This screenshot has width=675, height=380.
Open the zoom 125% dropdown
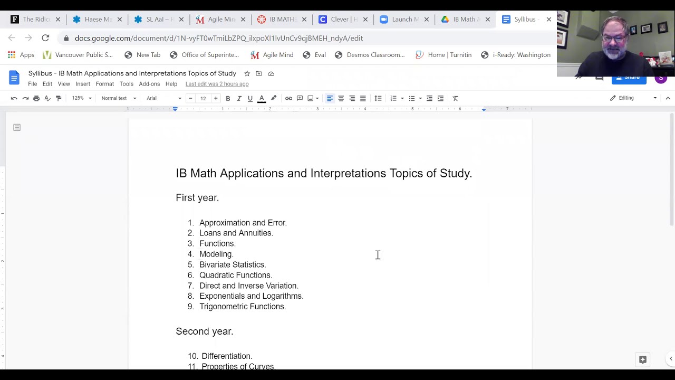[x=82, y=98]
